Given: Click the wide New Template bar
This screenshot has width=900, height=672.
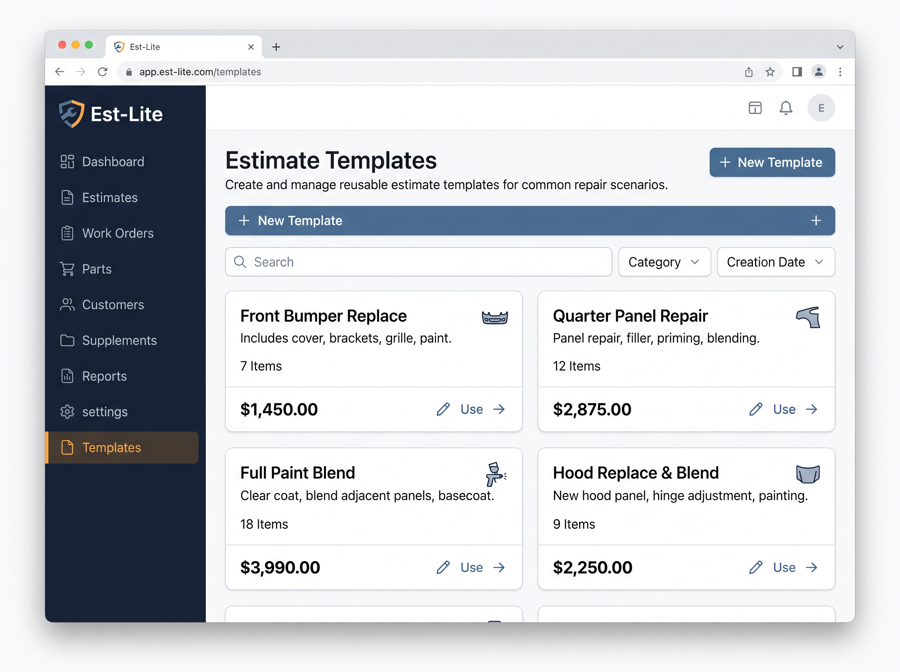Looking at the screenshot, I should point(530,220).
